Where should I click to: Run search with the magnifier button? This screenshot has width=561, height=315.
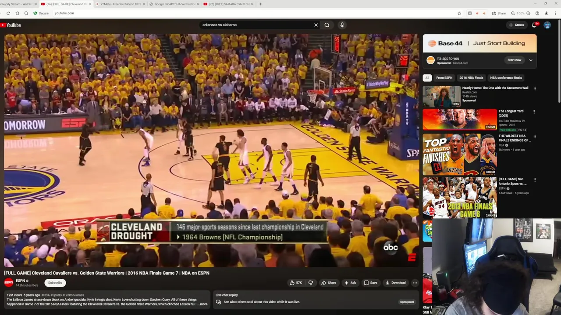(x=327, y=25)
